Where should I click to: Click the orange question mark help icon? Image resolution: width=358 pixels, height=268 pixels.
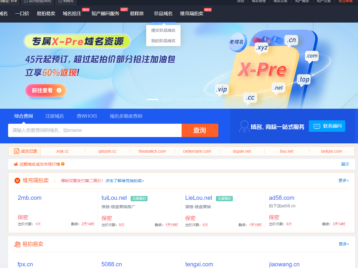63,164
